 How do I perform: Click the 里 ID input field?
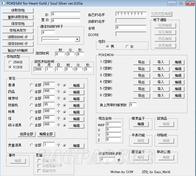click(x=65, y=20)
